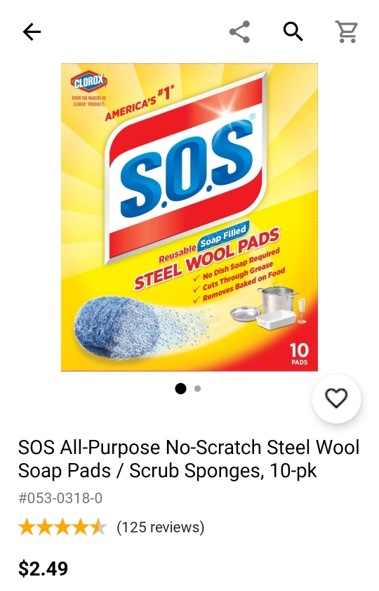Select the first filled carousel dot
This screenshot has height=591, width=379.
pyautogui.click(x=180, y=388)
